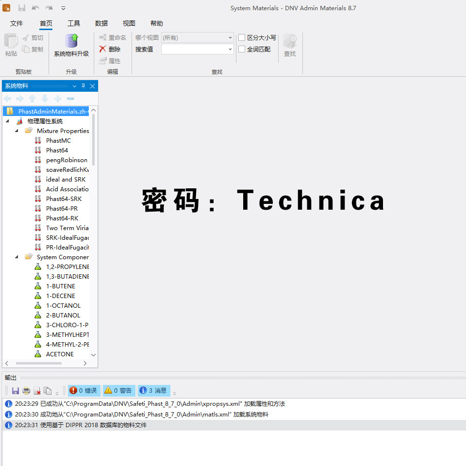Screen dimensions: 466x466
Task: Open the 搜索值 combo box arrow
Action: pyautogui.click(x=230, y=50)
